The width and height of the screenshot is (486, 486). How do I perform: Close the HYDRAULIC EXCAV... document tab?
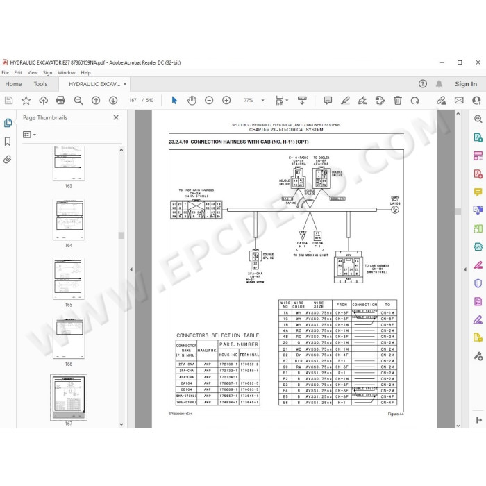tap(125, 84)
